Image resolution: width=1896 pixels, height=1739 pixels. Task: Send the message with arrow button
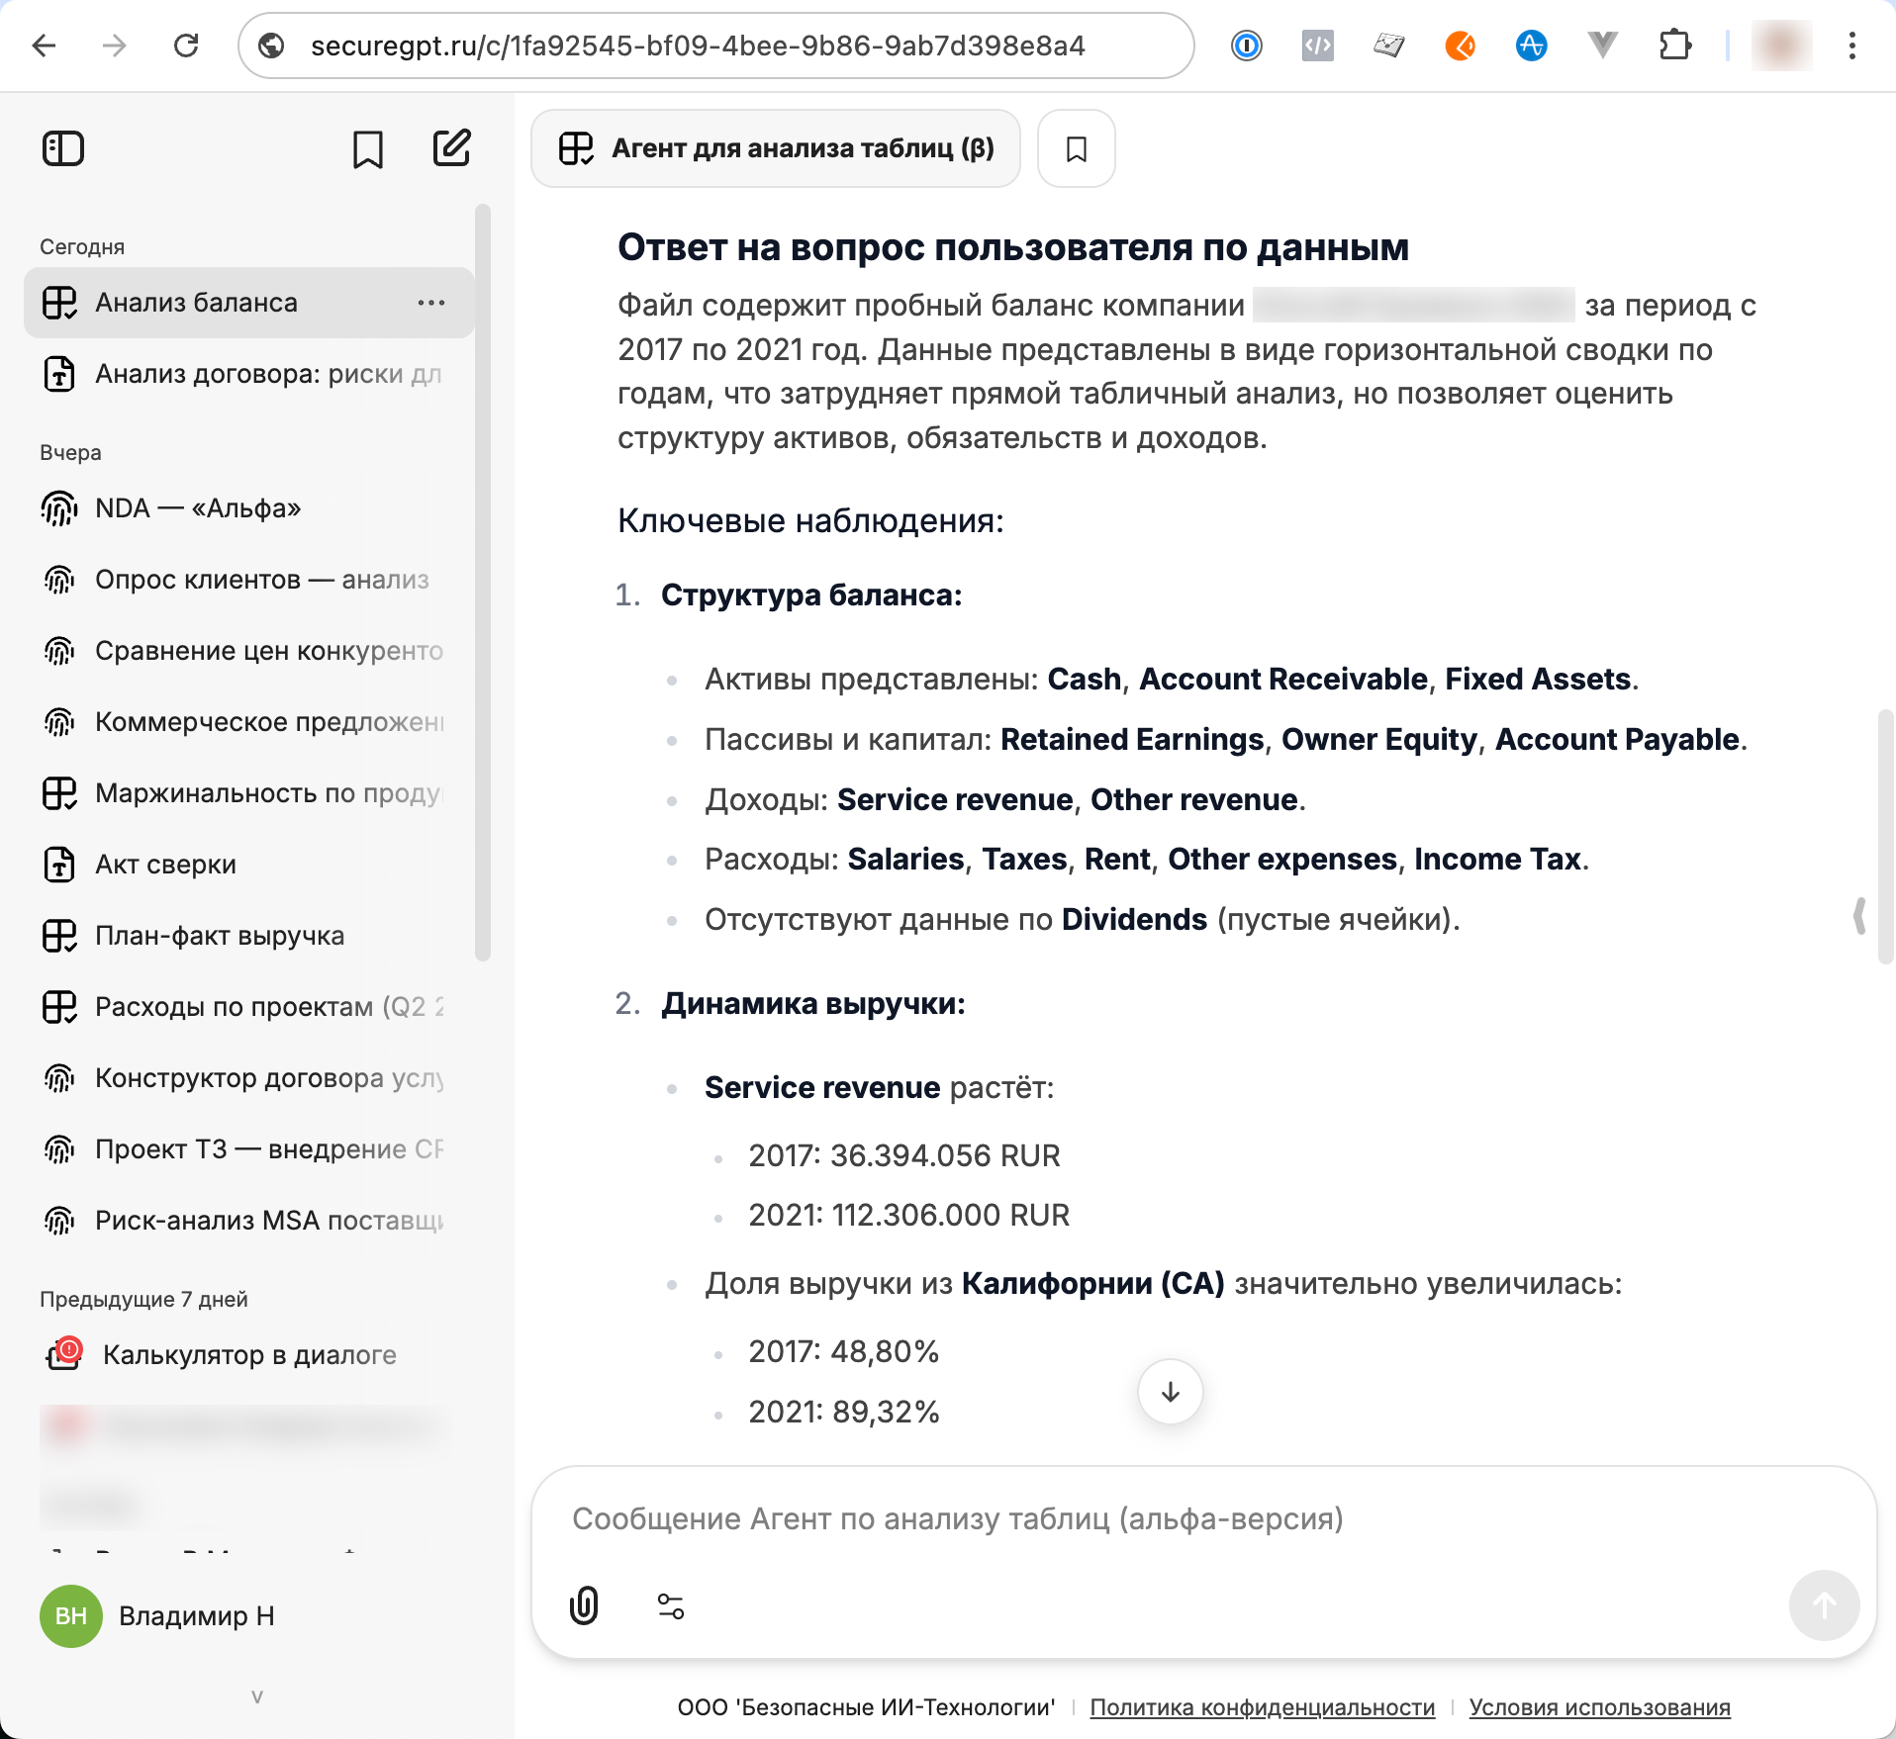1824,1605
